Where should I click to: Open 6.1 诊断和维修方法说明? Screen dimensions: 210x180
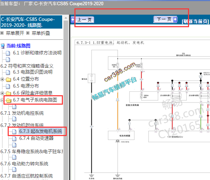click(37, 53)
